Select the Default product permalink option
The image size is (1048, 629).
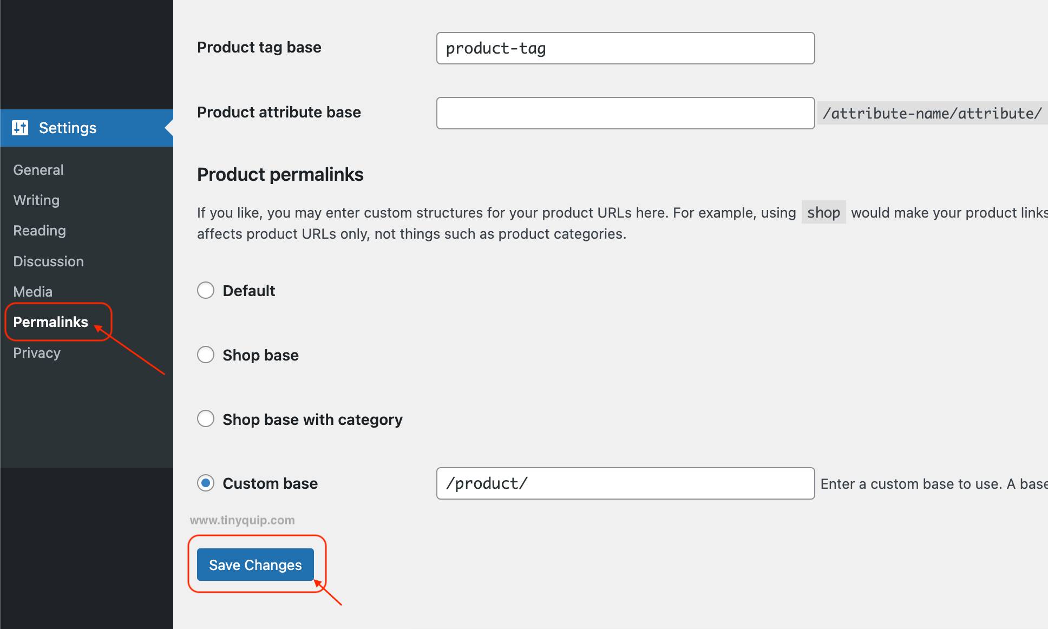[x=206, y=291]
